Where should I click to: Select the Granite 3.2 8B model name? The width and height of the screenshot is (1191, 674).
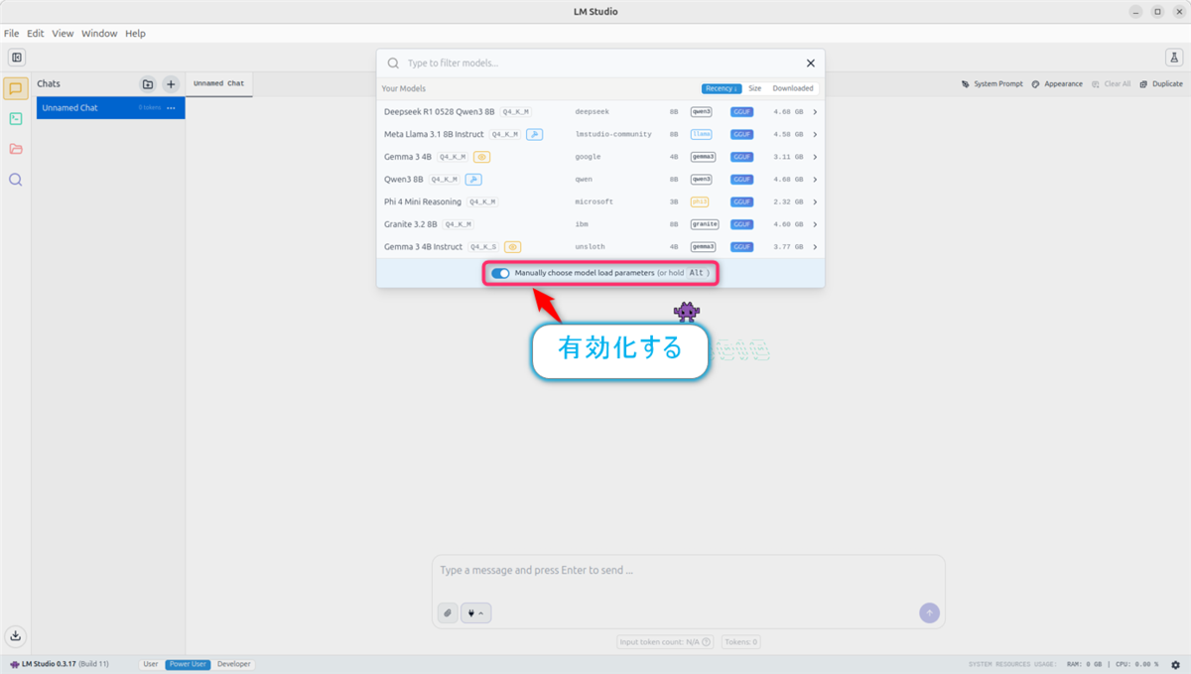411,224
